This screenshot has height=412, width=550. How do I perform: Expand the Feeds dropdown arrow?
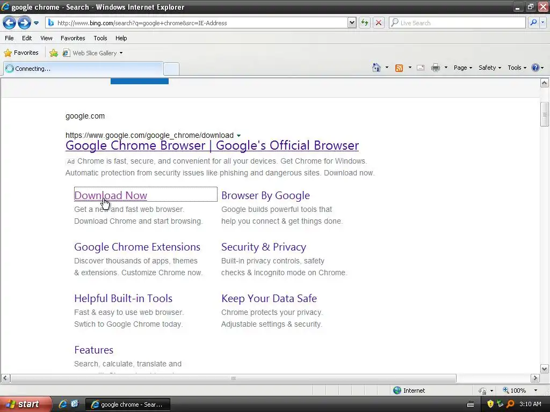[x=410, y=68]
